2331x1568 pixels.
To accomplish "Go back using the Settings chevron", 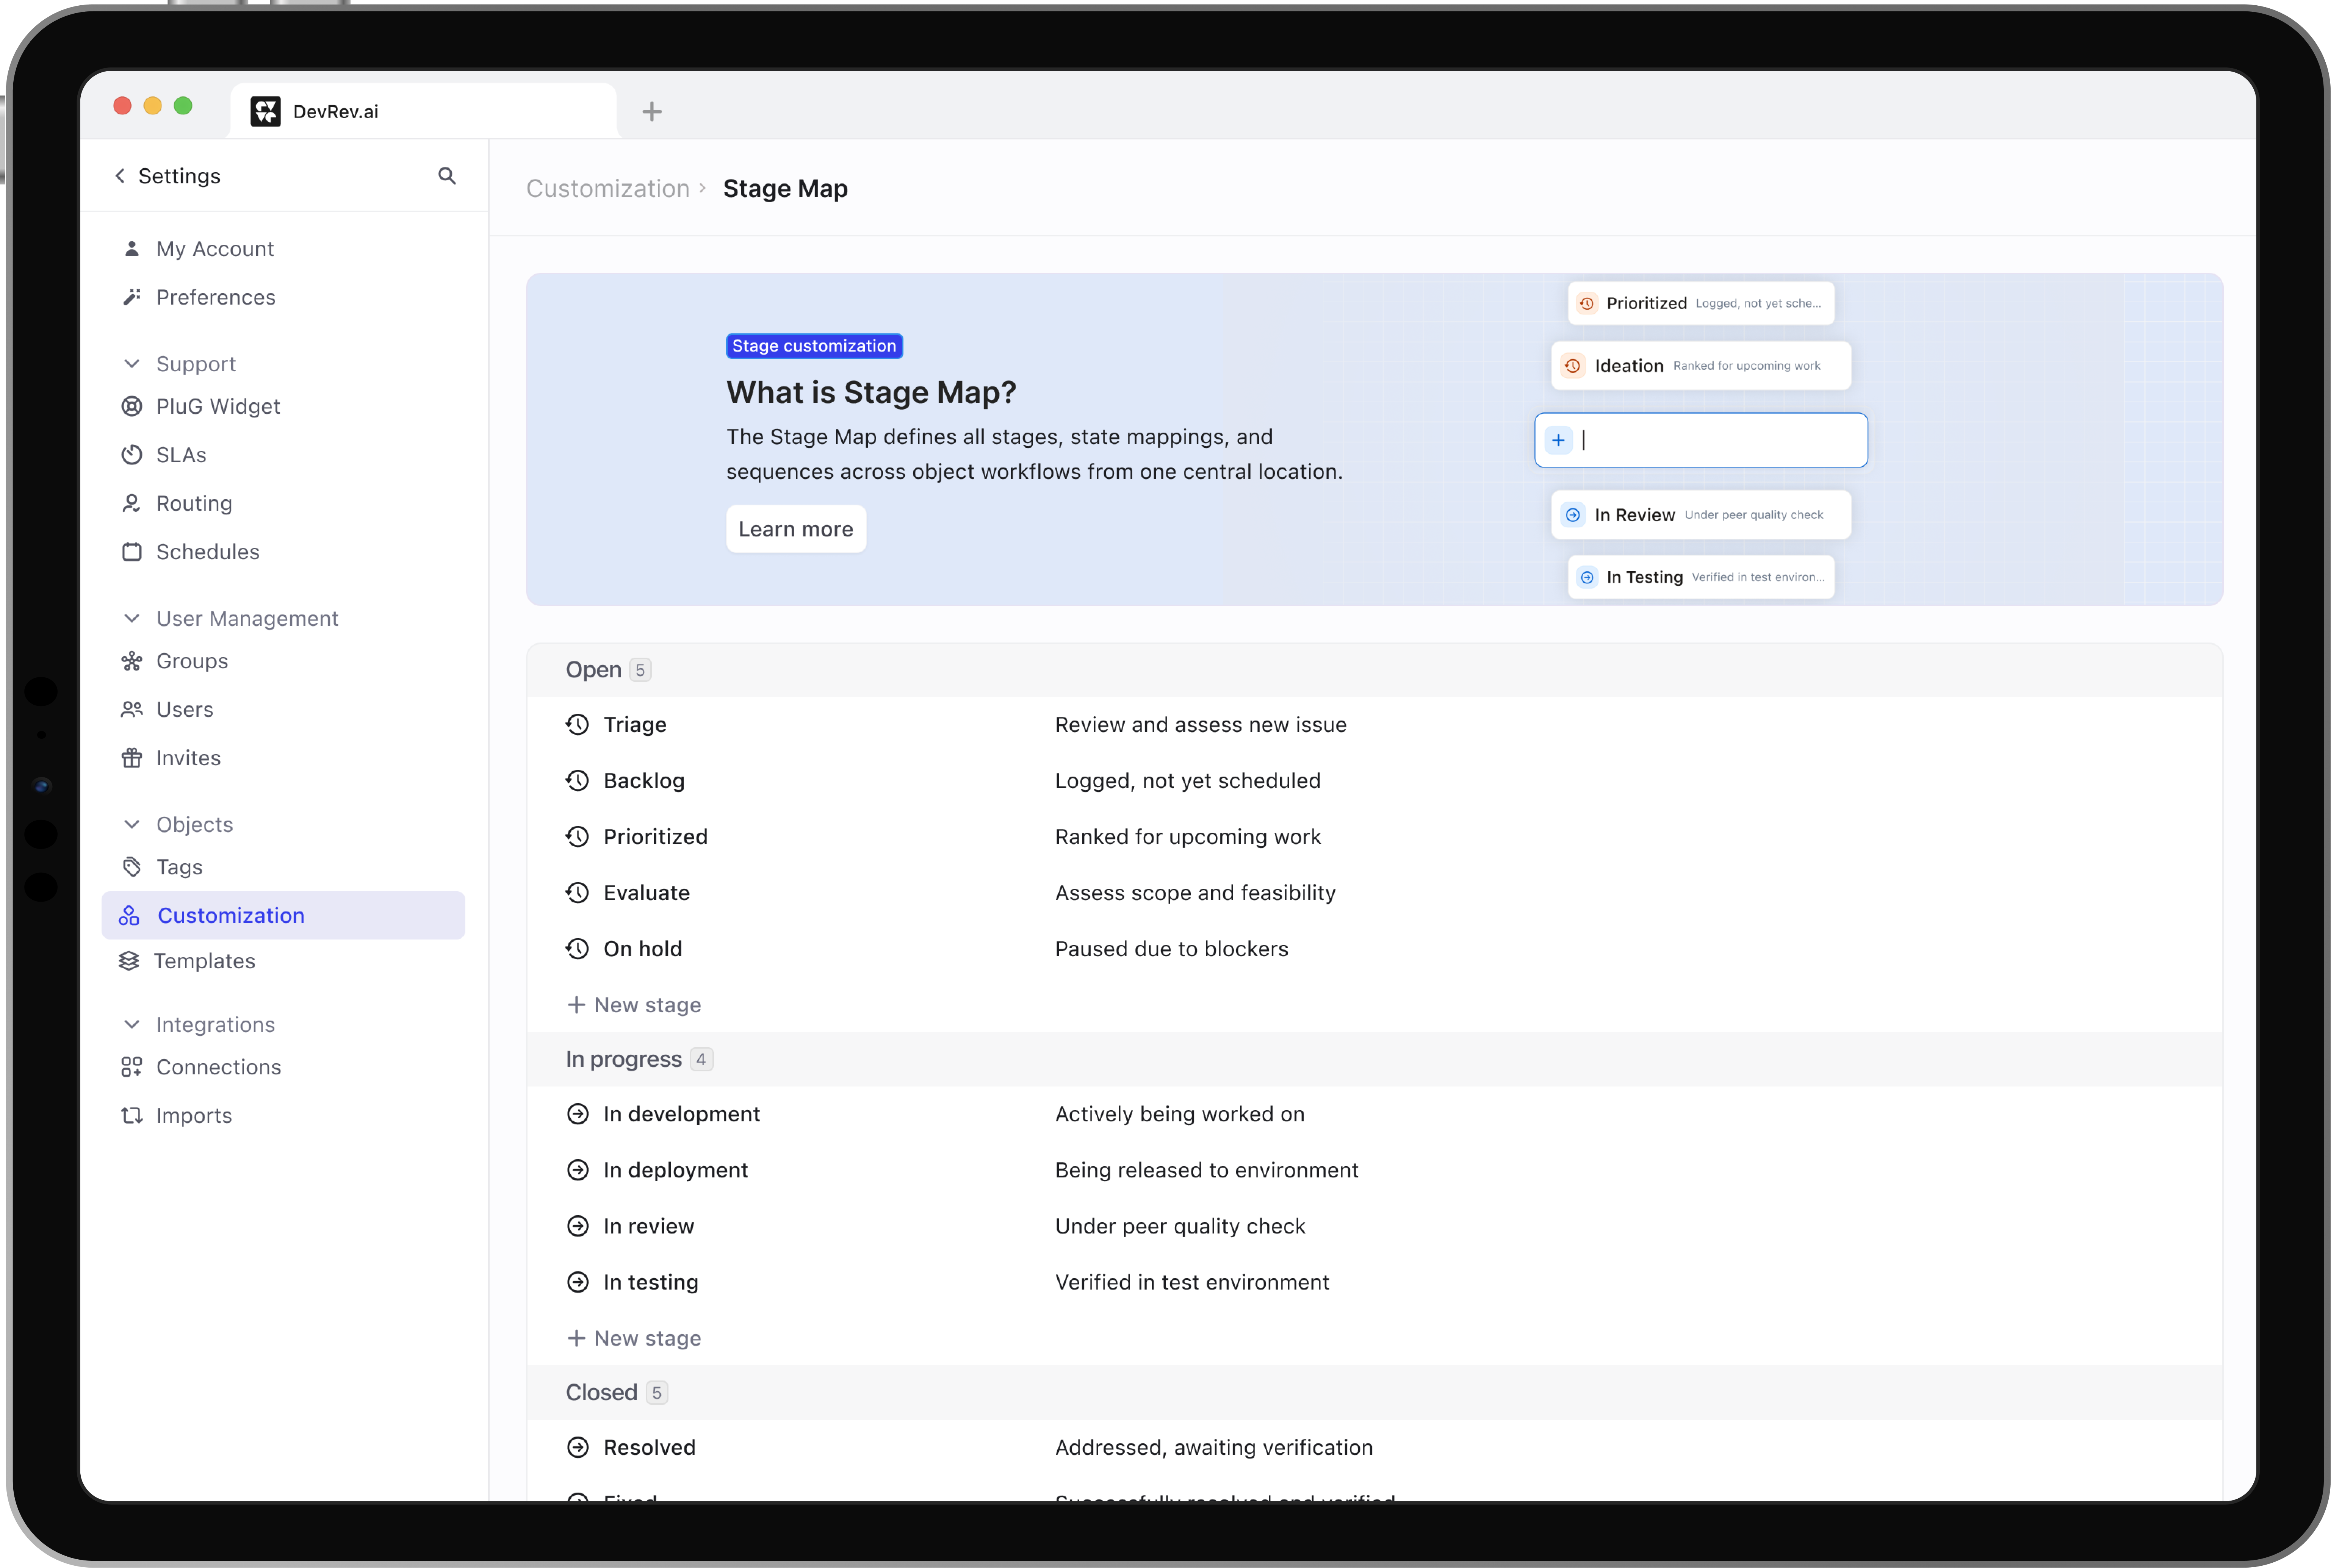I will click(120, 176).
